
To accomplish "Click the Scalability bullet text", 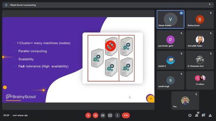I will (26, 59).
